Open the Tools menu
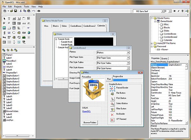The width and height of the screenshot is (191, 140). (x=26, y=7)
